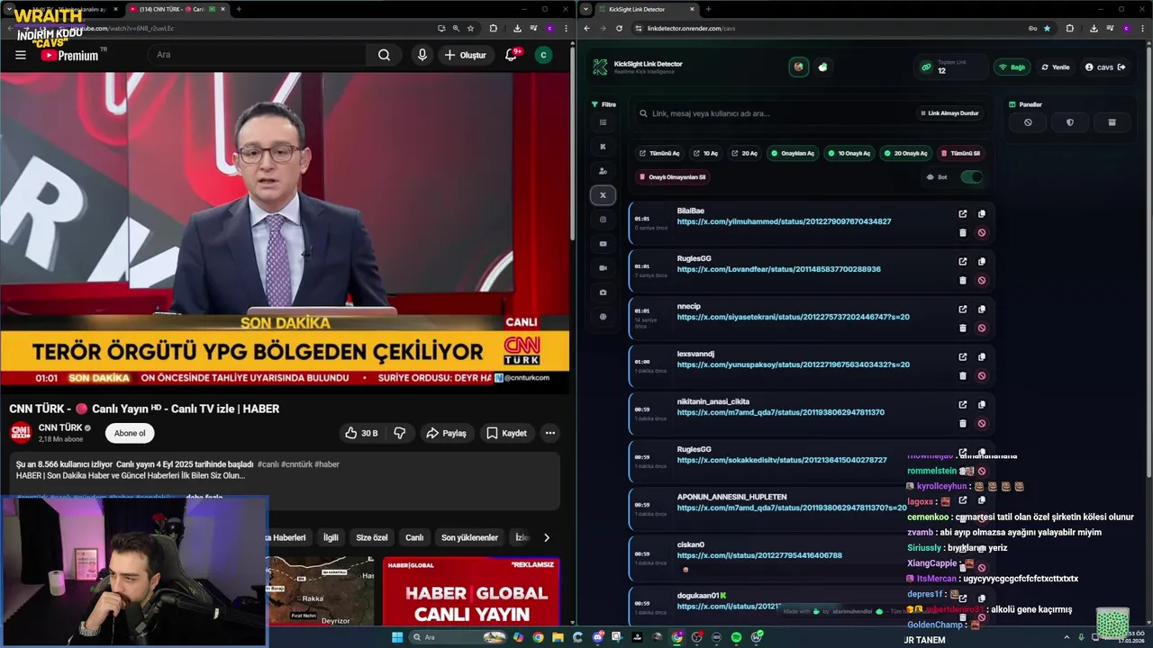
Task: Select the Size özel chip
Action: point(371,537)
